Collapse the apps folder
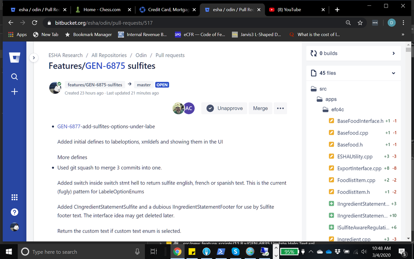The image size is (414, 259). [x=326, y=99]
